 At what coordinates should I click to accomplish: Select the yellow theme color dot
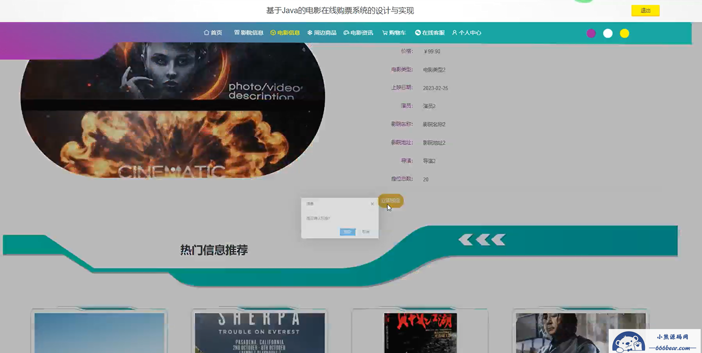(x=624, y=34)
